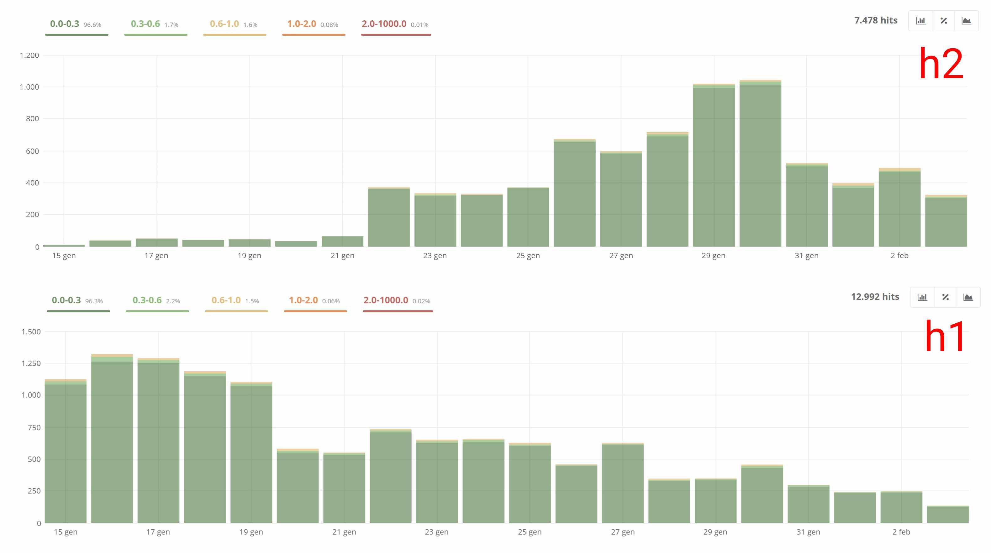Click the 96.6% share in h2 legend
The height and width of the screenshot is (553, 991).
point(92,25)
